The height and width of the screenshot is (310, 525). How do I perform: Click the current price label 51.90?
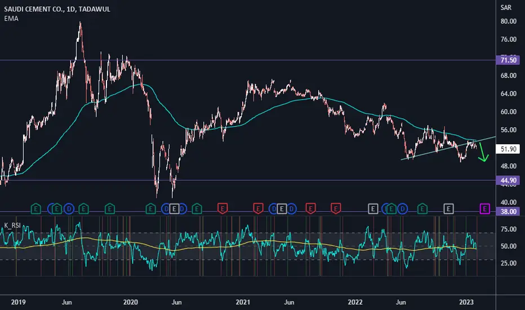tap(508, 149)
